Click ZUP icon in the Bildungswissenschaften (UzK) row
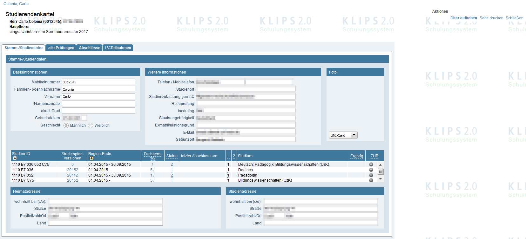This screenshot has height=239, width=526. tap(371, 180)
